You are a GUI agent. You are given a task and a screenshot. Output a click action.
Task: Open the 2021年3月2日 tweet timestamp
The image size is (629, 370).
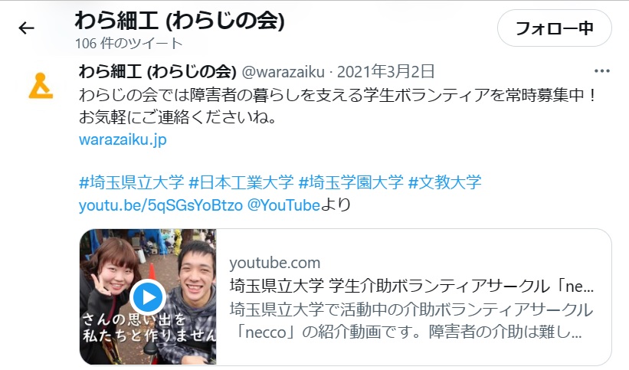[386, 72]
